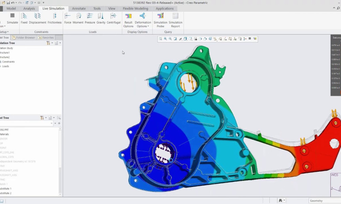Viewport: 341px width, 204px height.
Task: Open the Geometry selection filter dropdown
Action: click(325, 201)
